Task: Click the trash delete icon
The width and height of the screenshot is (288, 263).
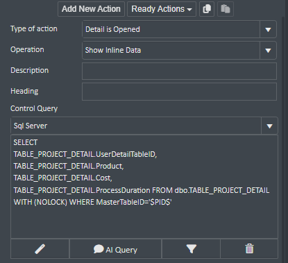Action: pyautogui.click(x=249, y=249)
